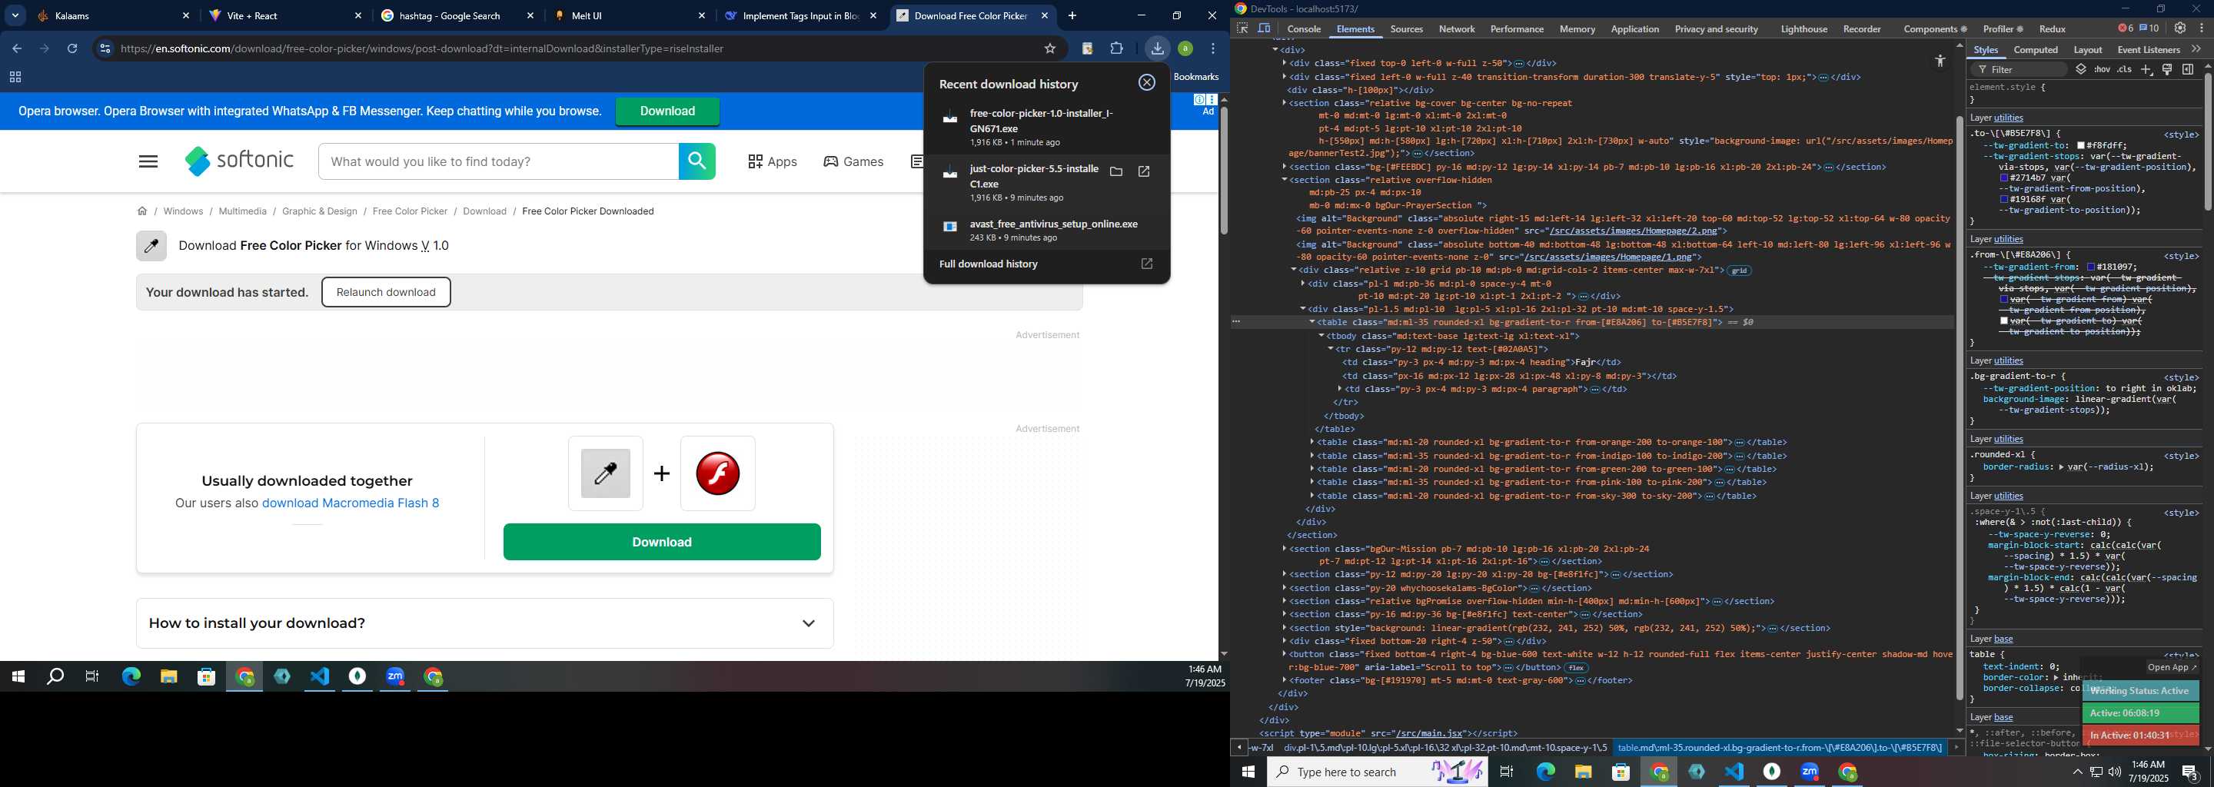This screenshot has height=787, width=2214.
Task: Switch to the Console tab in DevTools
Action: pyautogui.click(x=1304, y=29)
